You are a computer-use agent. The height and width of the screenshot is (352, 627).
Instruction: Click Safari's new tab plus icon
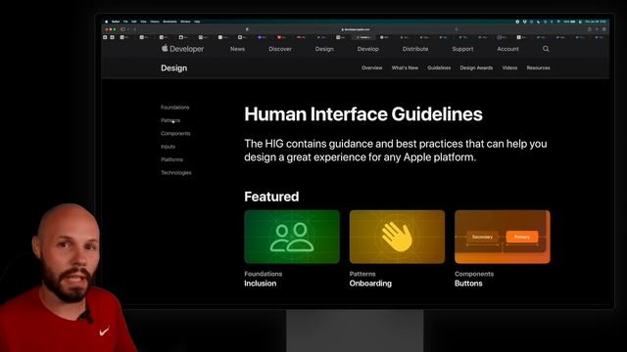click(x=597, y=29)
